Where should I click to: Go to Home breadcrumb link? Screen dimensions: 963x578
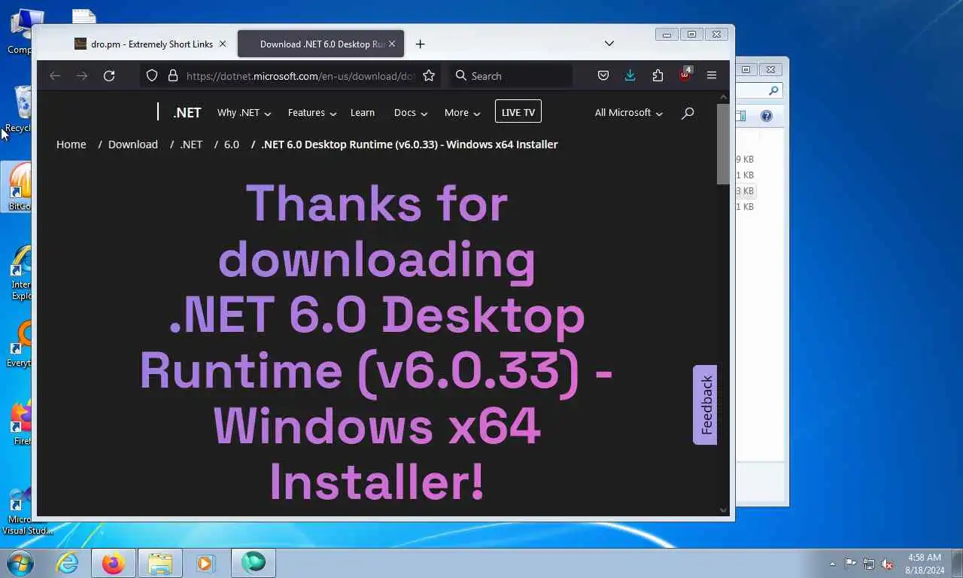point(71,144)
